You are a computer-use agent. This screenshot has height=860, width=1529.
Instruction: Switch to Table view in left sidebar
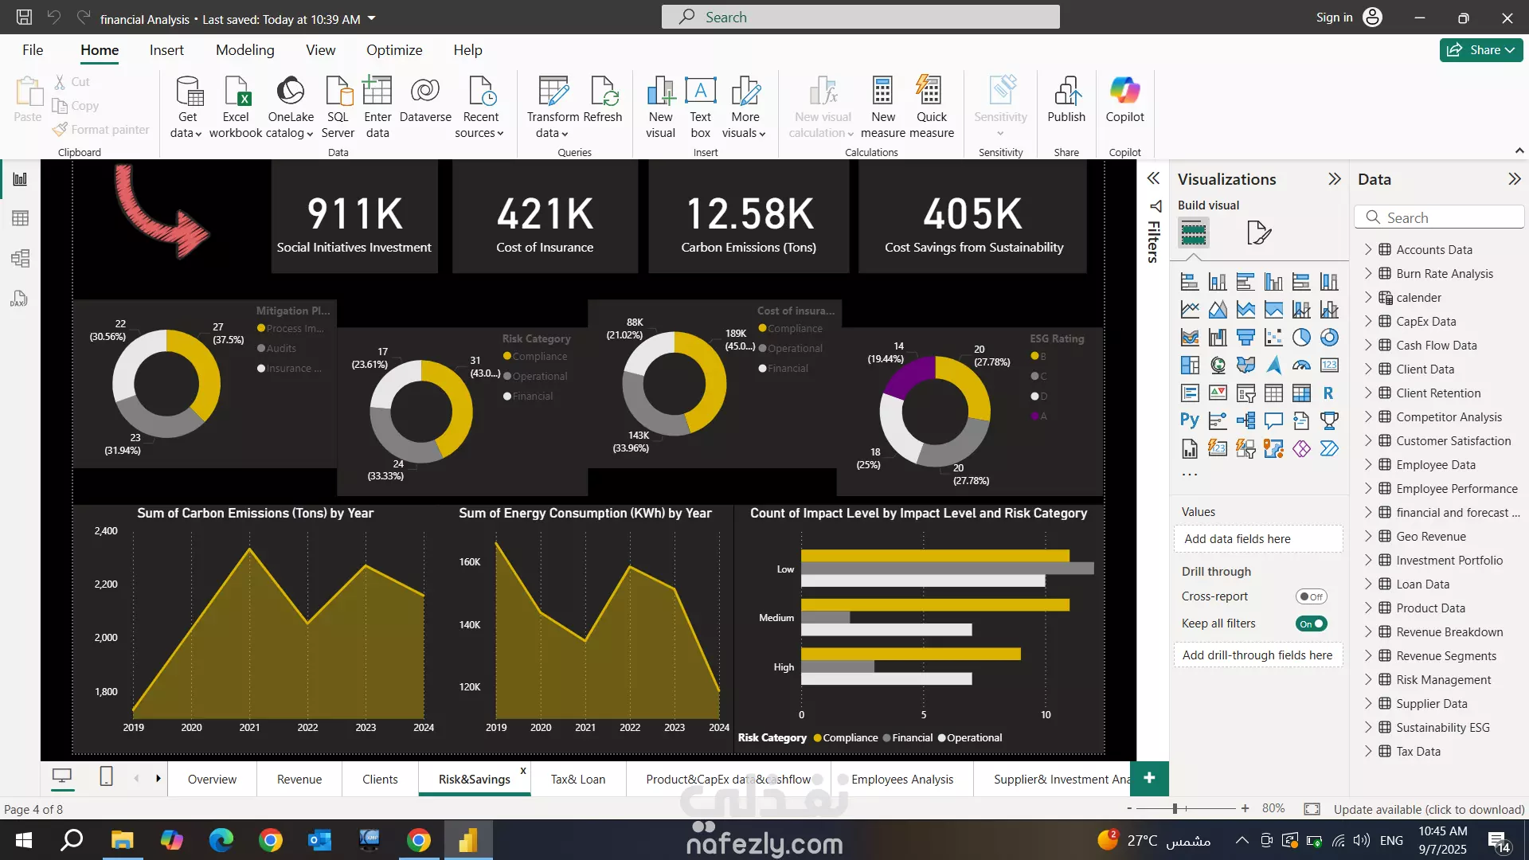[x=20, y=218]
